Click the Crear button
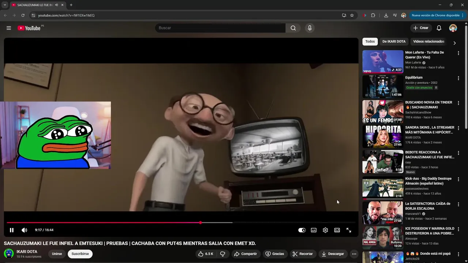468x263 pixels. pyautogui.click(x=420, y=28)
